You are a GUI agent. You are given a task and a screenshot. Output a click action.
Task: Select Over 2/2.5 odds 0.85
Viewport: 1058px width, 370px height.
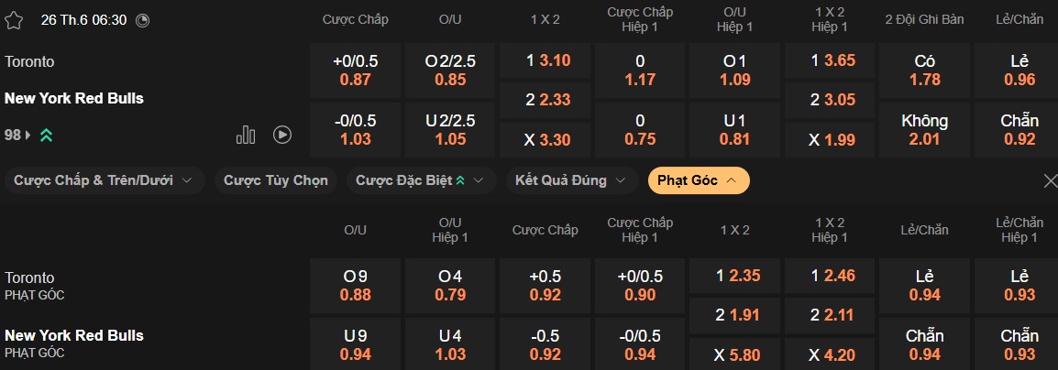[x=450, y=71]
